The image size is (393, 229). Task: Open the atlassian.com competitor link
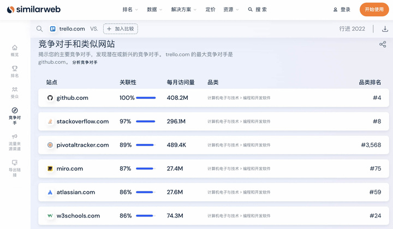click(x=76, y=192)
